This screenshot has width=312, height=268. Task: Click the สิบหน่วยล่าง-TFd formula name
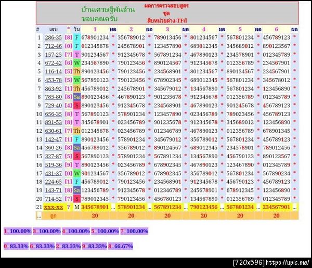(x=167, y=20)
